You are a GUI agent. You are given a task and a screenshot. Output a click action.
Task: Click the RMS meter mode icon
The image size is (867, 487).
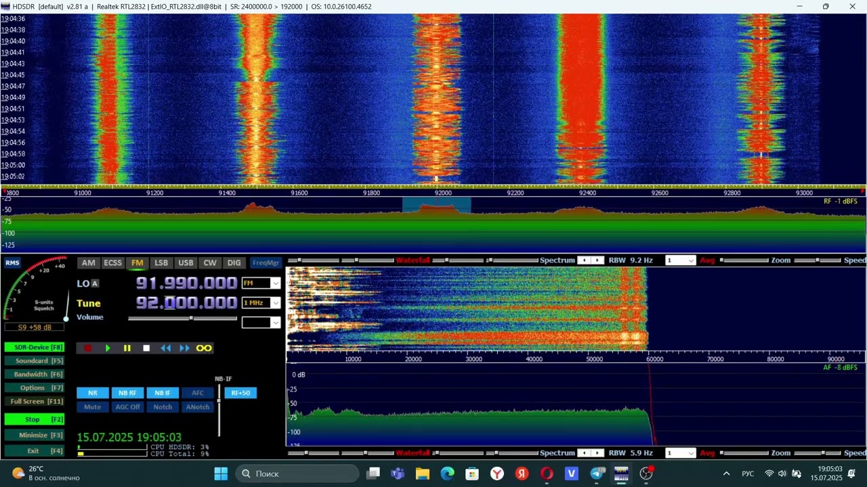pos(12,262)
